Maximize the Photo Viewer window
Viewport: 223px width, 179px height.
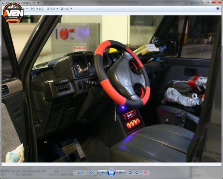pos(210,2)
